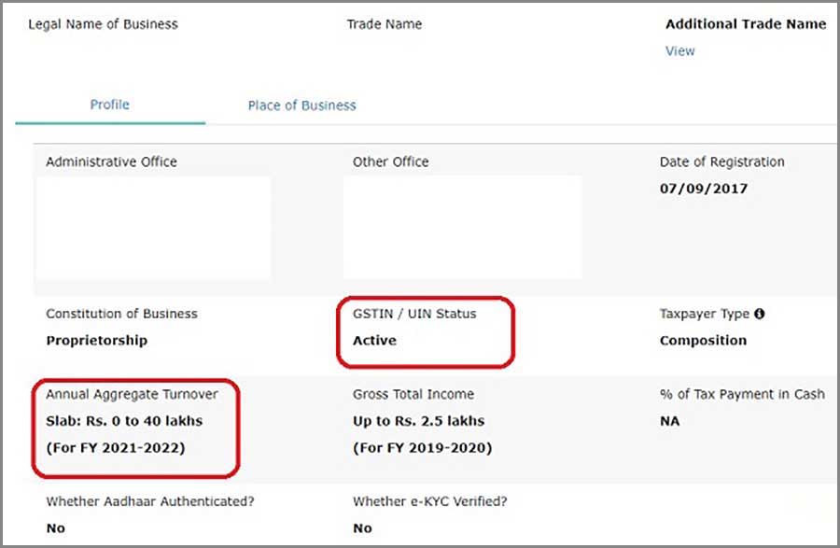This screenshot has height=548, width=840.
Task: Click the Additional Trade Name heading
Action: (x=745, y=23)
